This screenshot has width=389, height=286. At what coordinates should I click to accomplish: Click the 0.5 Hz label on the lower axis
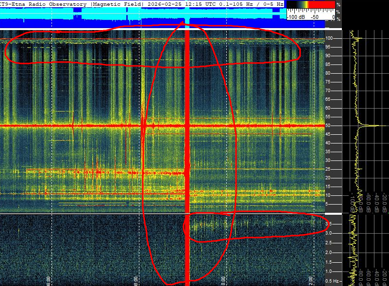point(331,282)
